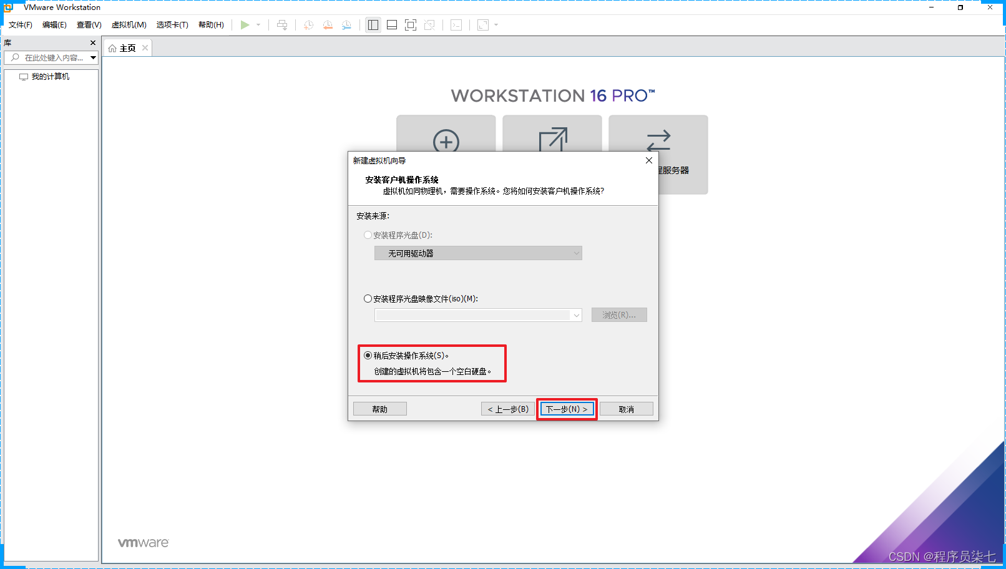
Task: Close the 新建虚拟机向导 dialog
Action: coord(649,160)
